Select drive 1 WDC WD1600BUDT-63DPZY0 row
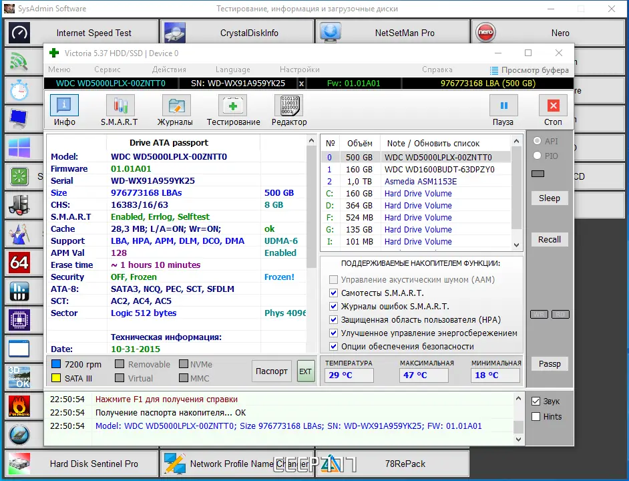 (416, 170)
